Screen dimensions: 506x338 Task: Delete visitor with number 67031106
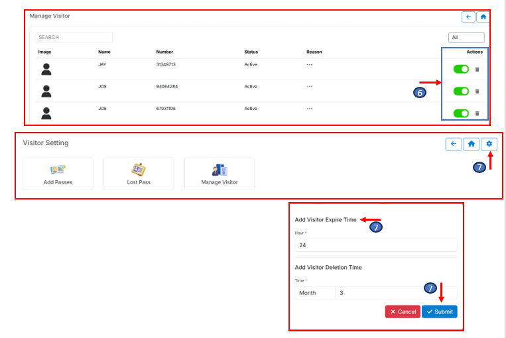coord(477,113)
